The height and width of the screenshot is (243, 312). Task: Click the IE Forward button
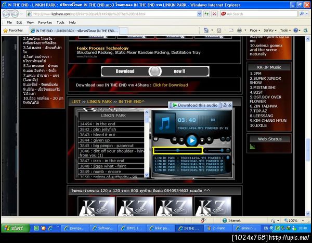[x=15, y=14]
